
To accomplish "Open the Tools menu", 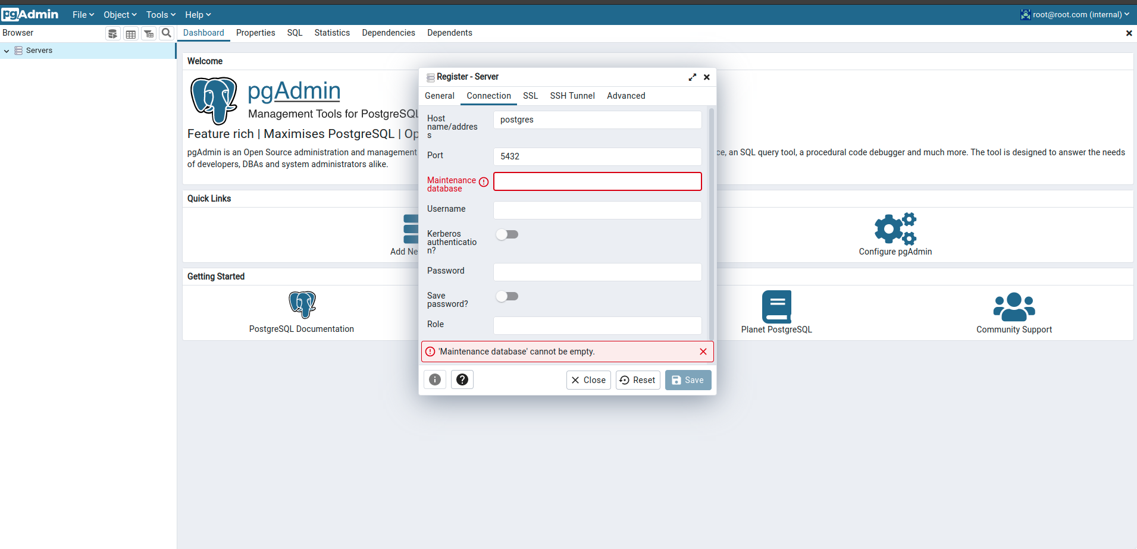I will click(159, 14).
